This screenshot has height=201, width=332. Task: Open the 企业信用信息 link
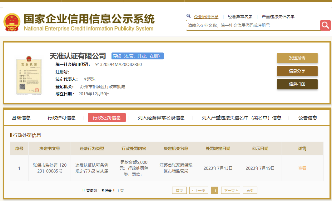[x=206, y=16]
